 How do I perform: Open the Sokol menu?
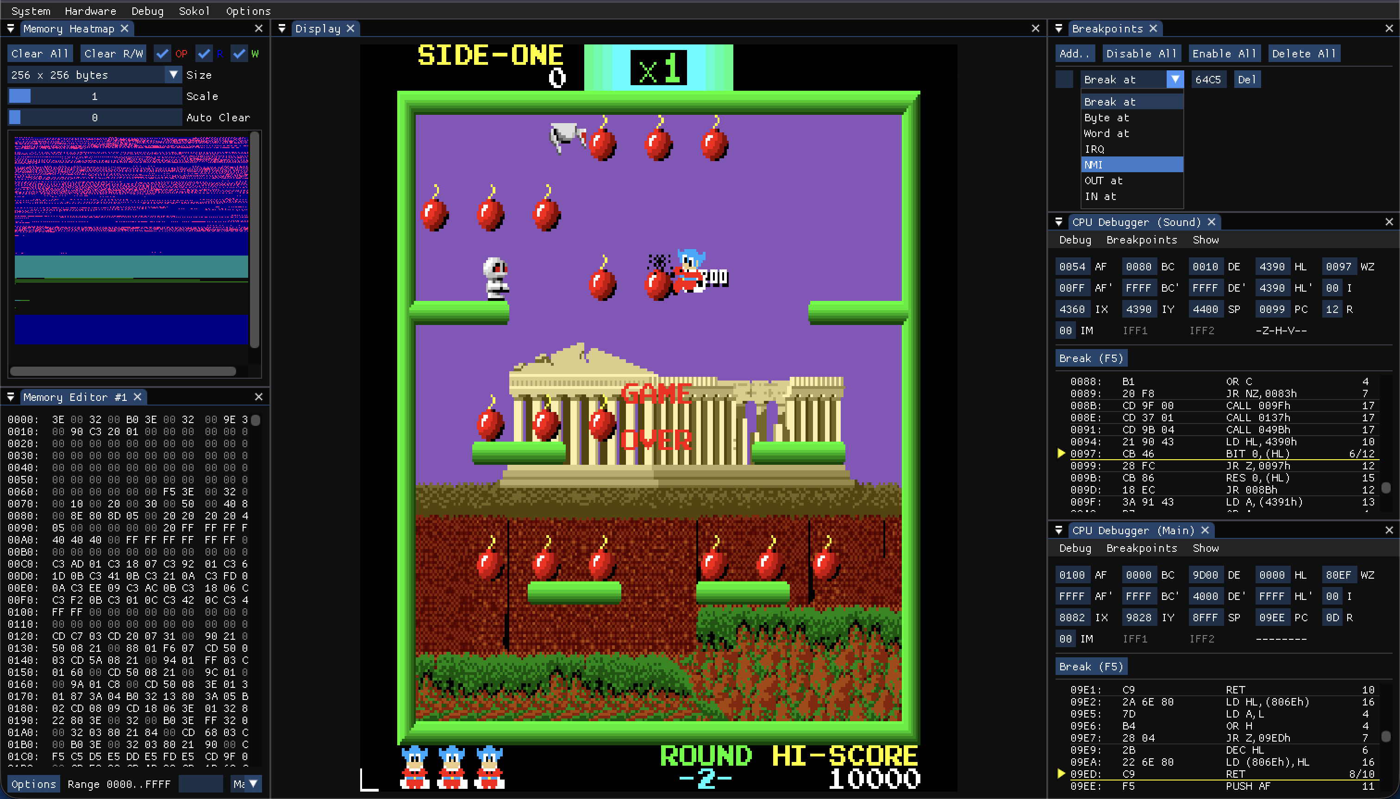pos(194,11)
